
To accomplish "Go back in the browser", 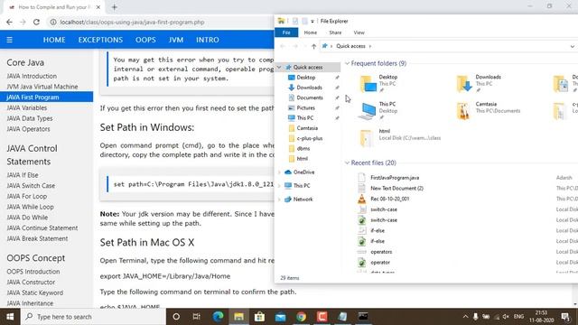I will click(x=10, y=22).
